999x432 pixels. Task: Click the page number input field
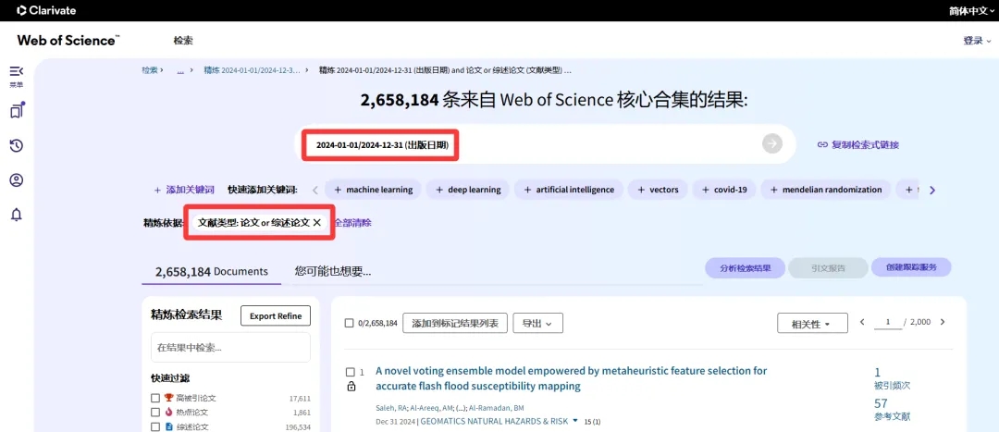[888, 323]
